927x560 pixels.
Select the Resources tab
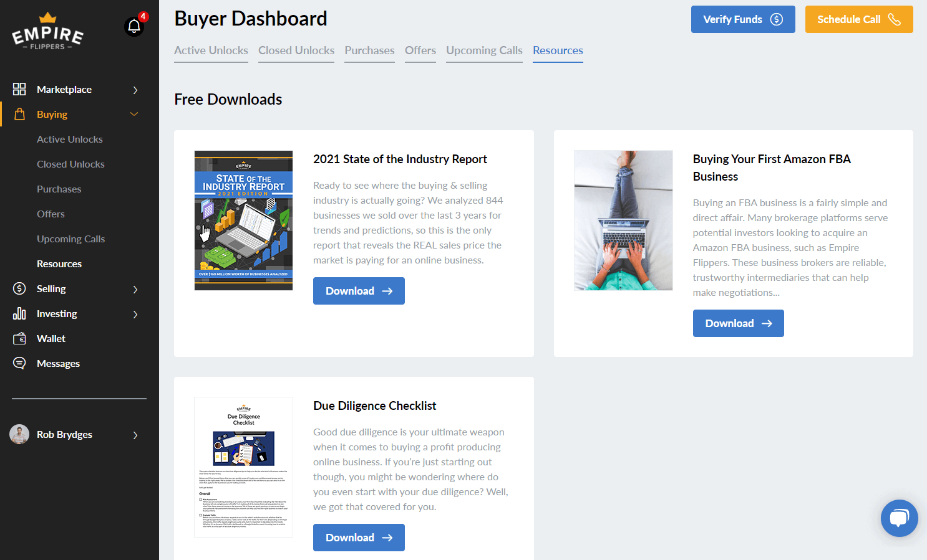tap(558, 50)
